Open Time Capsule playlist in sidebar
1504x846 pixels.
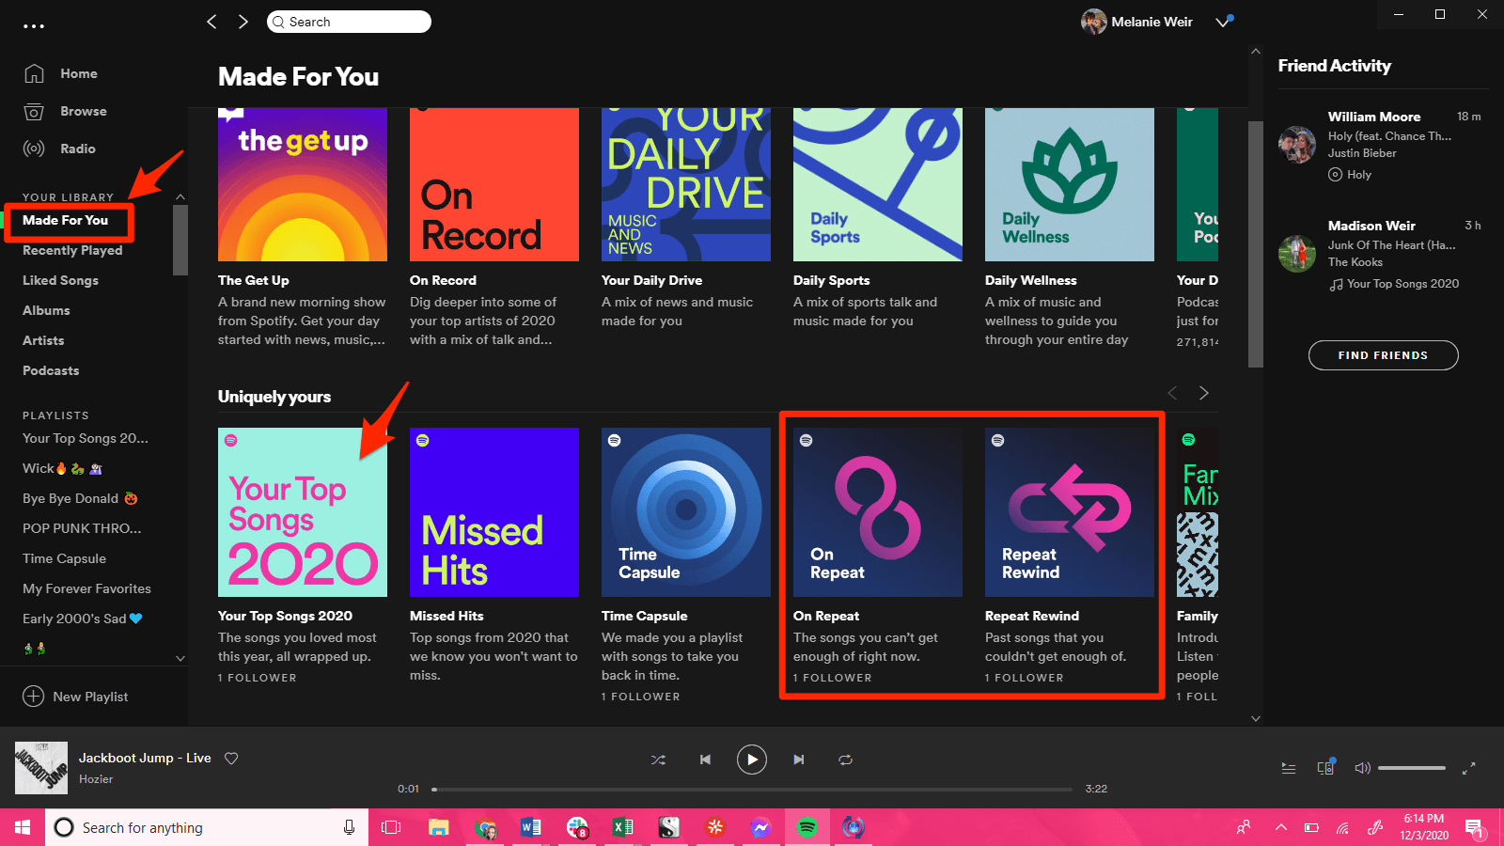[64, 558]
